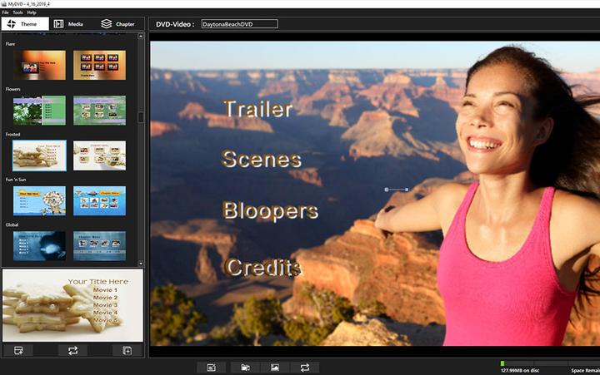The height and width of the screenshot is (375, 600).
Task: Click the Flare category label
Action: 10,44
